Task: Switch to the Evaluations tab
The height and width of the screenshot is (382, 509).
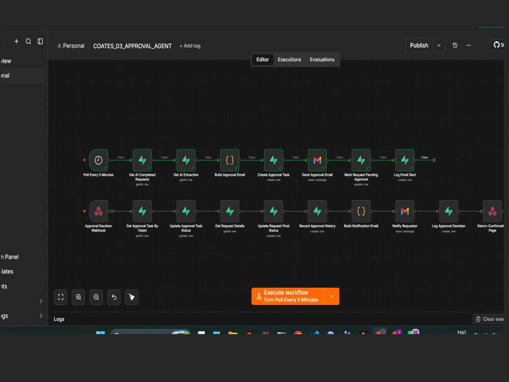Action: click(x=322, y=60)
